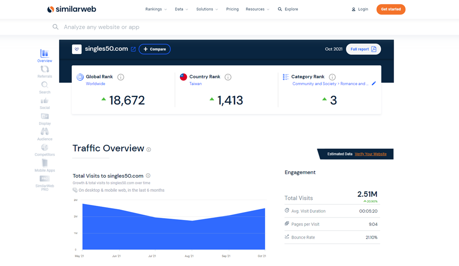Viewport: 459px width, 266px height.
Task: Open the Overview sidebar icon
Action: [x=45, y=54]
